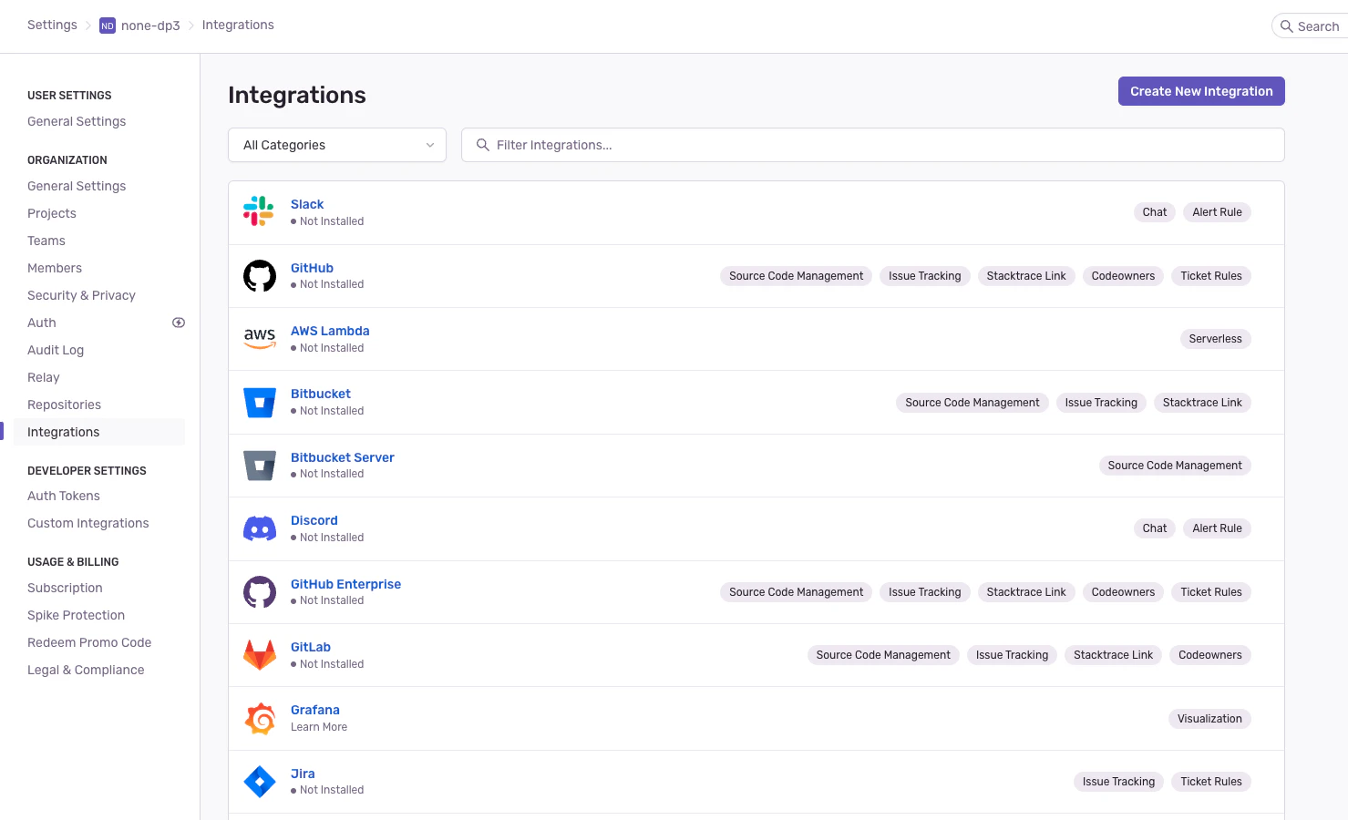This screenshot has width=1348, height=820.
Task: Open the Slack integration link
Action: [x=307, y=204]
